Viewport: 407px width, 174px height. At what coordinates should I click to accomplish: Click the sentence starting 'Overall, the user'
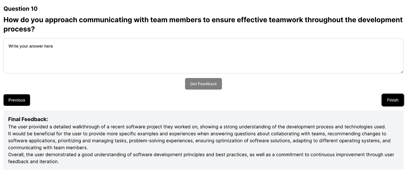pos(201,155)
